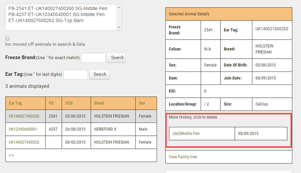The image size is (301, 173).
Task: Click the previous page arrow below table
Action: [x=10, y=155]
